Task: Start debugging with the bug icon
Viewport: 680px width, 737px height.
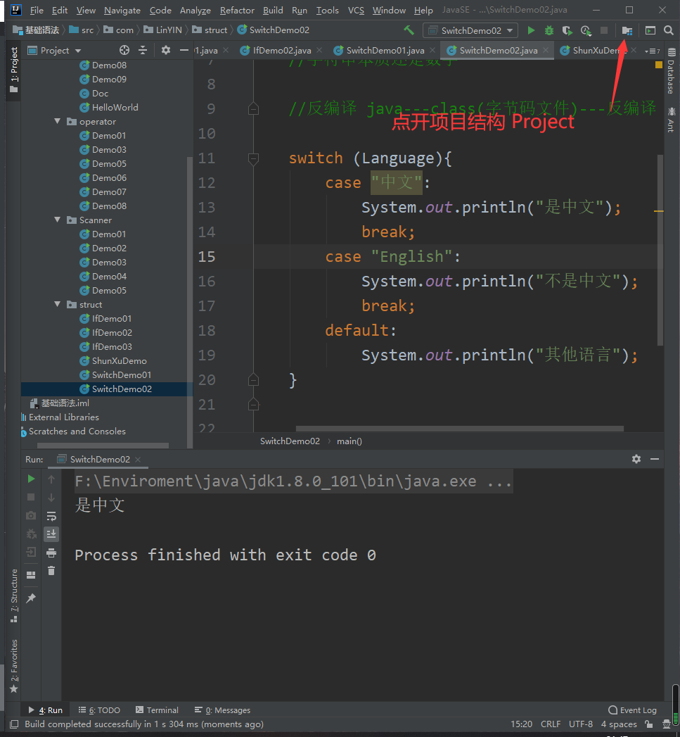Action: coord(549,30)
